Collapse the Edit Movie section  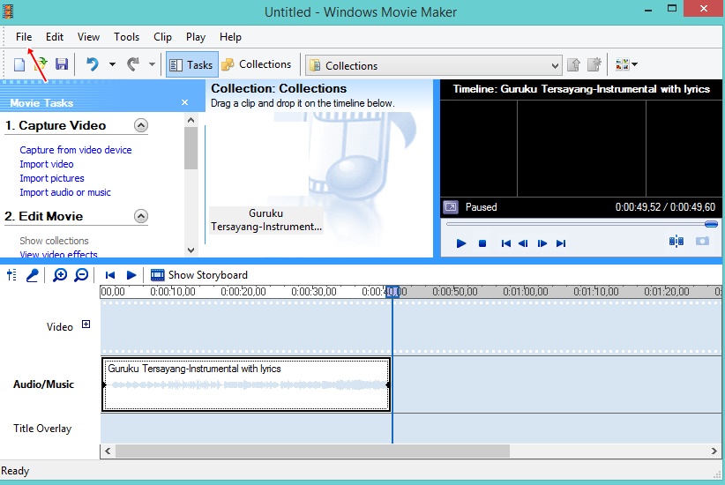click(x=141, y=216)
